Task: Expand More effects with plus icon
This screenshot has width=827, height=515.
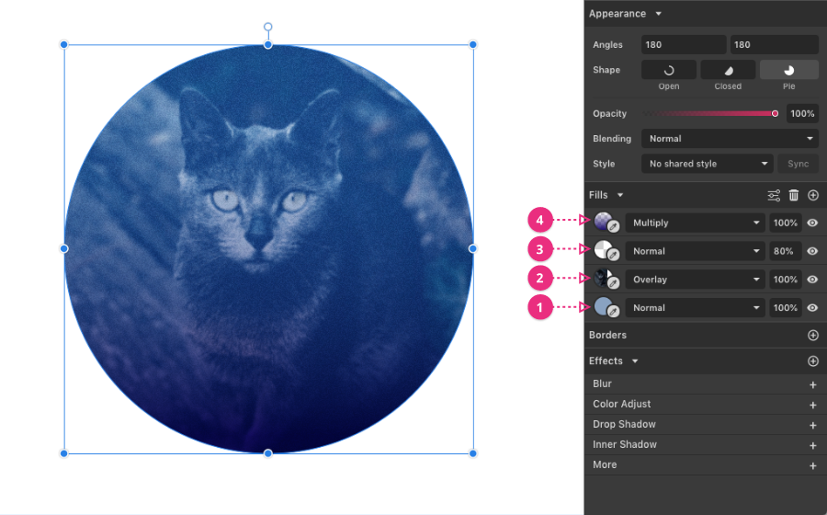Action: coord(813,465)
